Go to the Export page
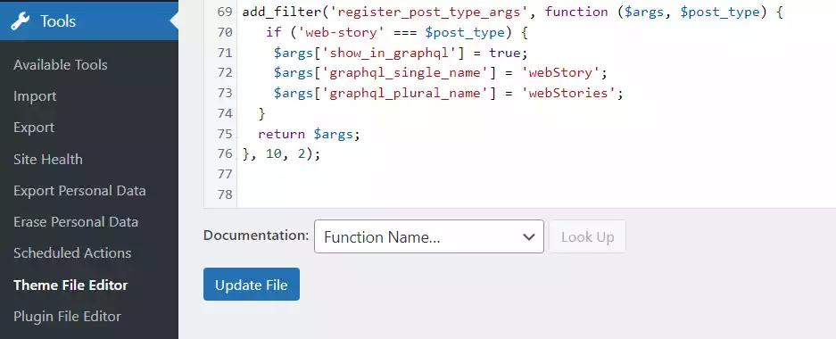This screenshot has height=339, width=836. (34, 128)
